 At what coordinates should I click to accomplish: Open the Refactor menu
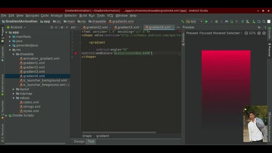71,16
